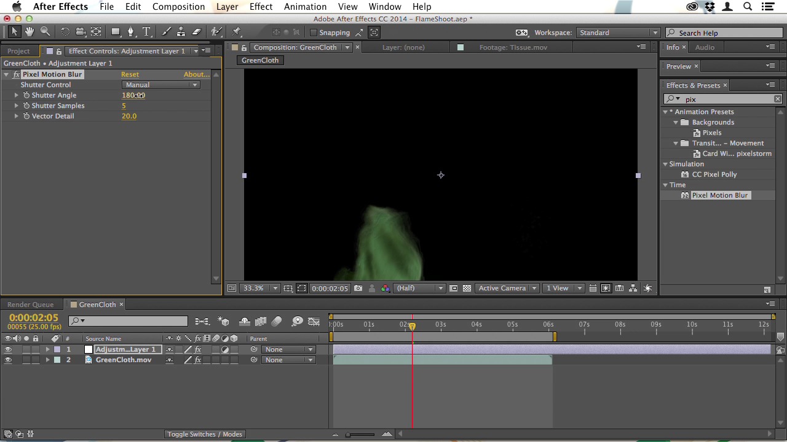Open the Shutter Control Manual dropdown
Image resolution: width=787 pixels, height=442 pixels.
160,85
